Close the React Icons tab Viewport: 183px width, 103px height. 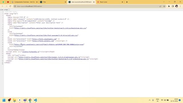(x=122, y=2)
